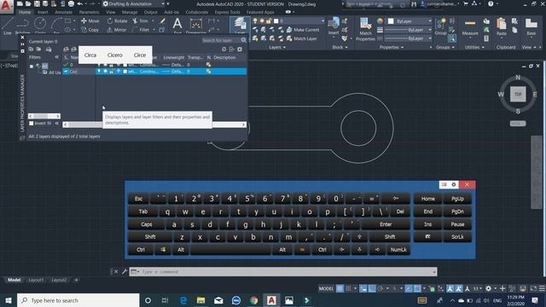The image size is (546, 307).
Task: Toggle polar tracking in status bar
Action: (380, 288)
